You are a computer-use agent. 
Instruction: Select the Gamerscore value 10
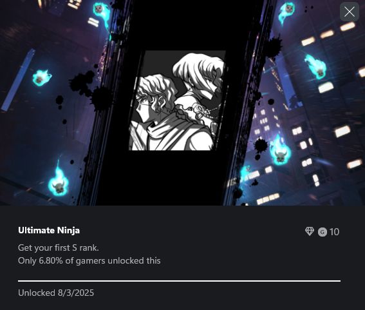coord(334,232)
